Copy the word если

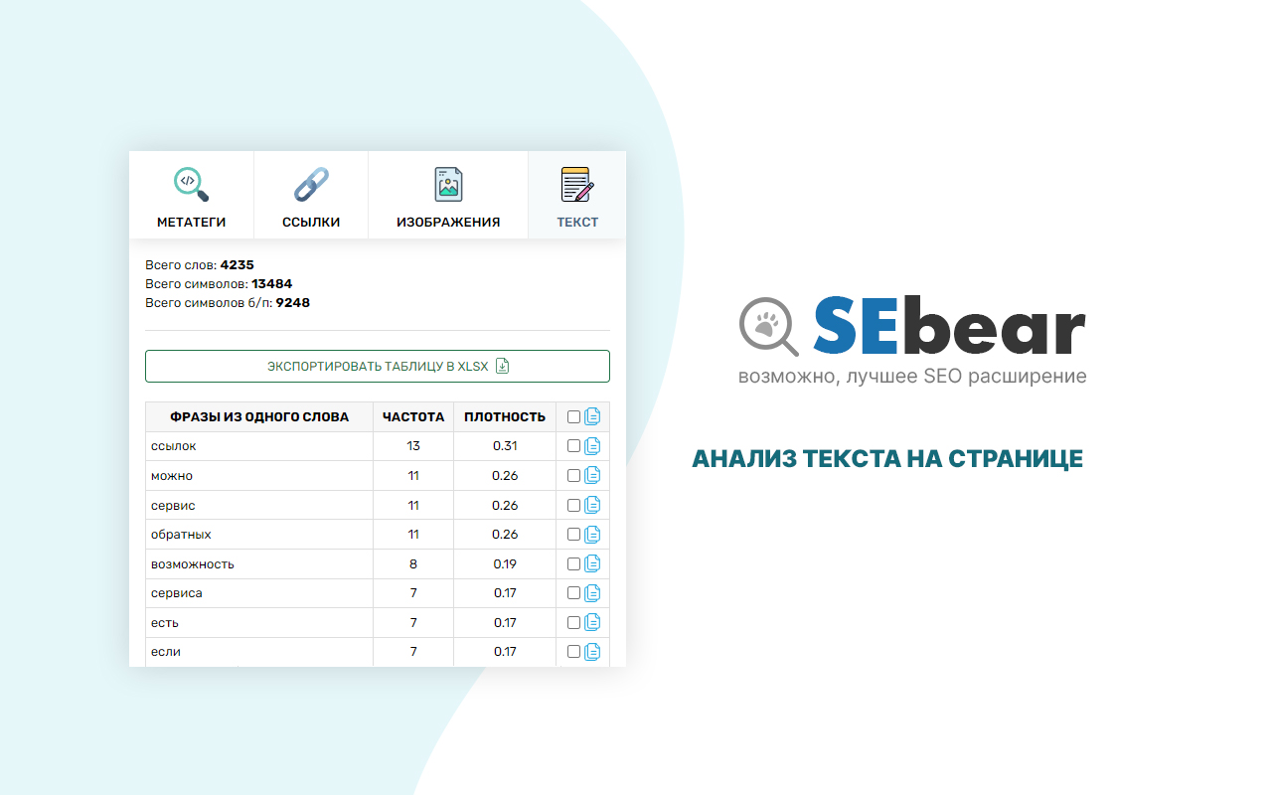(x=592, y=652)
